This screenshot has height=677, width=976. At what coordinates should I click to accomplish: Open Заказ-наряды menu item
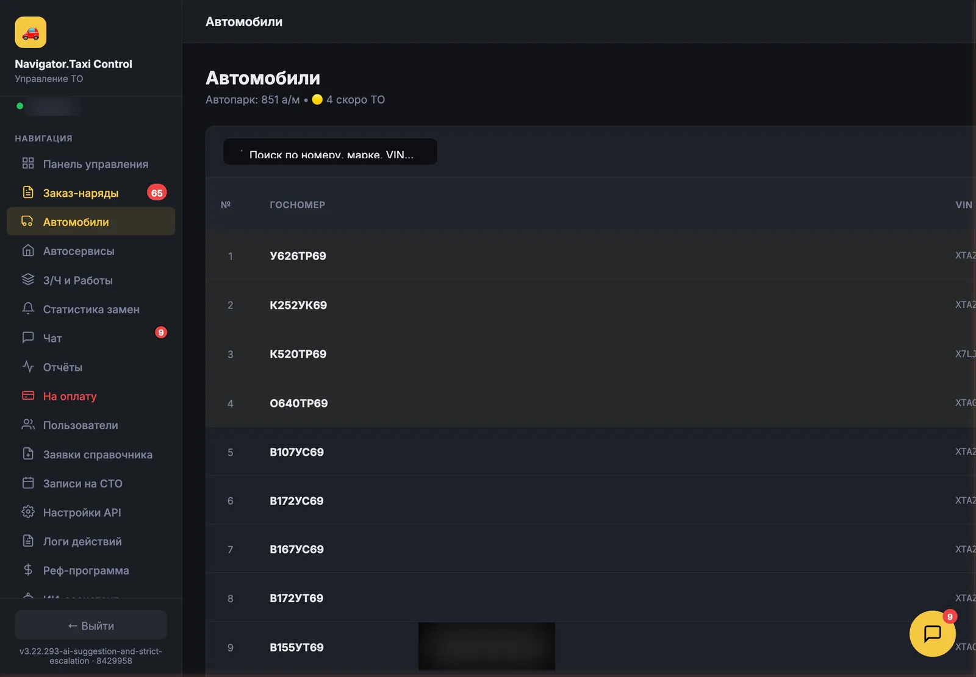point(91,193)
